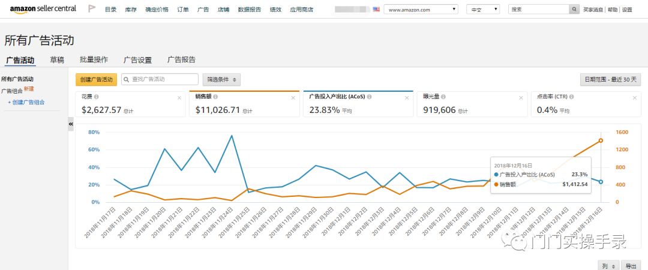Remove the 花费 metric card
648x270 pixels.
[179, 97]
